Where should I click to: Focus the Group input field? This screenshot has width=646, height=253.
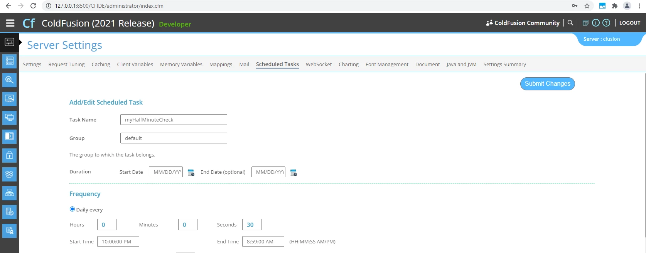pyautogui.click(x=174, y=138)
